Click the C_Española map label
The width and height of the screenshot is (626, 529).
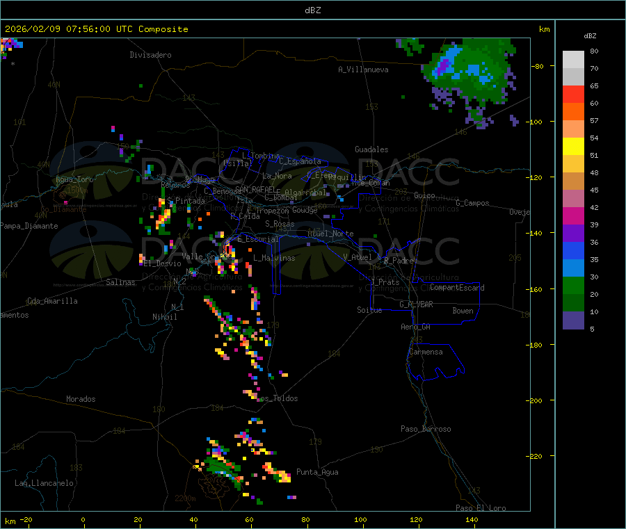[300, 161]
